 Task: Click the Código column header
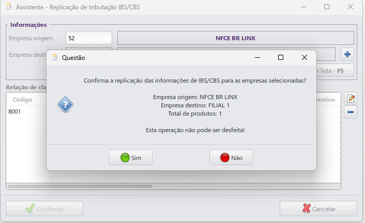click(x=23, y=99)
